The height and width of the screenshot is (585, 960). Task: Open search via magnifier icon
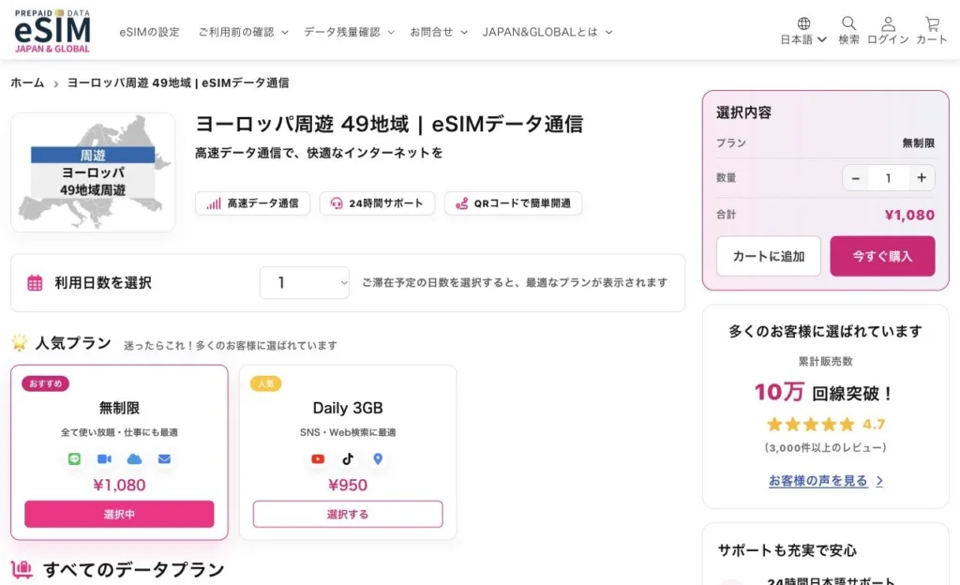click(848, 23)
